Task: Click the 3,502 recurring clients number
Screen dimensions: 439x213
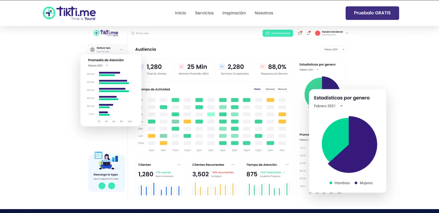Action: pyautogui.click(x=201, y=174)
